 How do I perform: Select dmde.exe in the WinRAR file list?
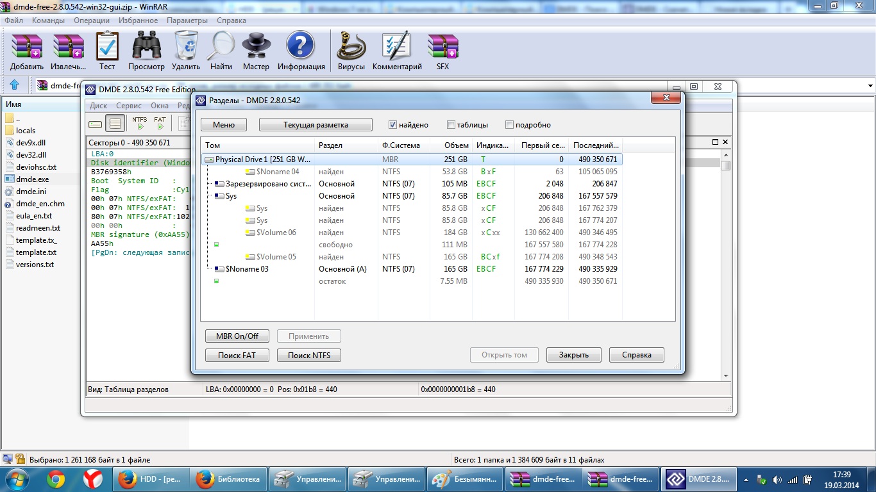coord(32,179)
